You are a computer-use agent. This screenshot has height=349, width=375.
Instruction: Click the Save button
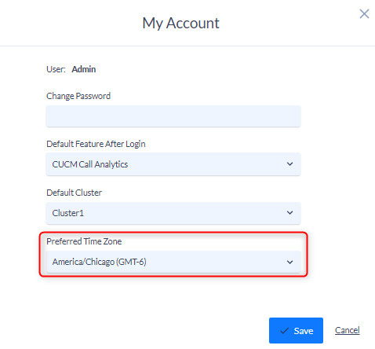click(296, 331)
